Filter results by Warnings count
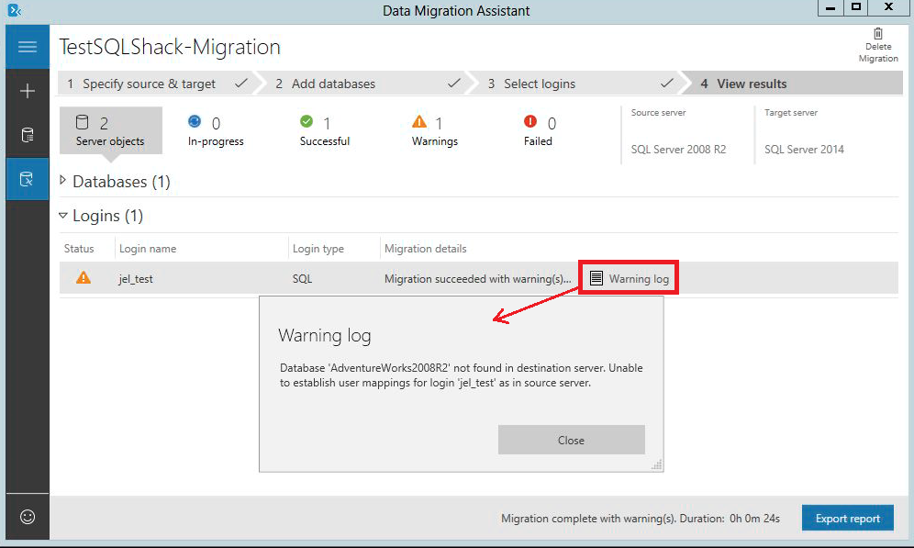 [x=434, y=130]
